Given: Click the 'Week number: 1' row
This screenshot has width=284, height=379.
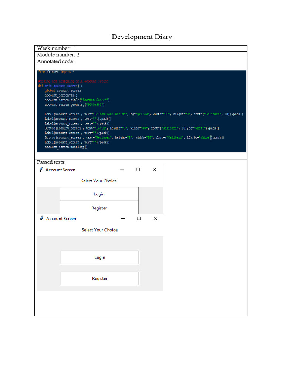Looking at the screenshot, I should (141, 48).
